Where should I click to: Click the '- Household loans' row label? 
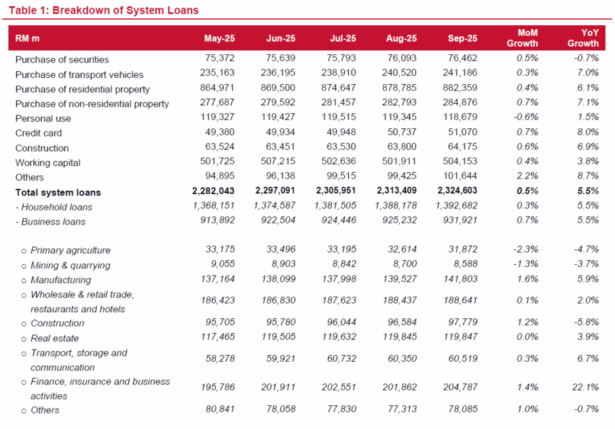(x=54, y=207)
